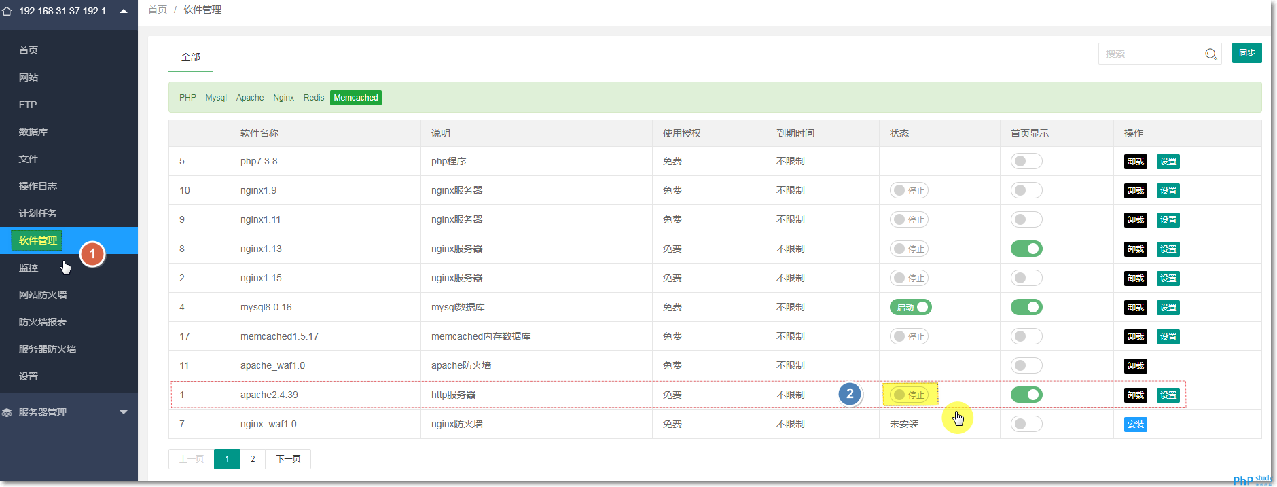This screenshot has width=1277, height=487.
Task: Click the stack icon next to 服务器管理
Action: click(x=7, y=412)
